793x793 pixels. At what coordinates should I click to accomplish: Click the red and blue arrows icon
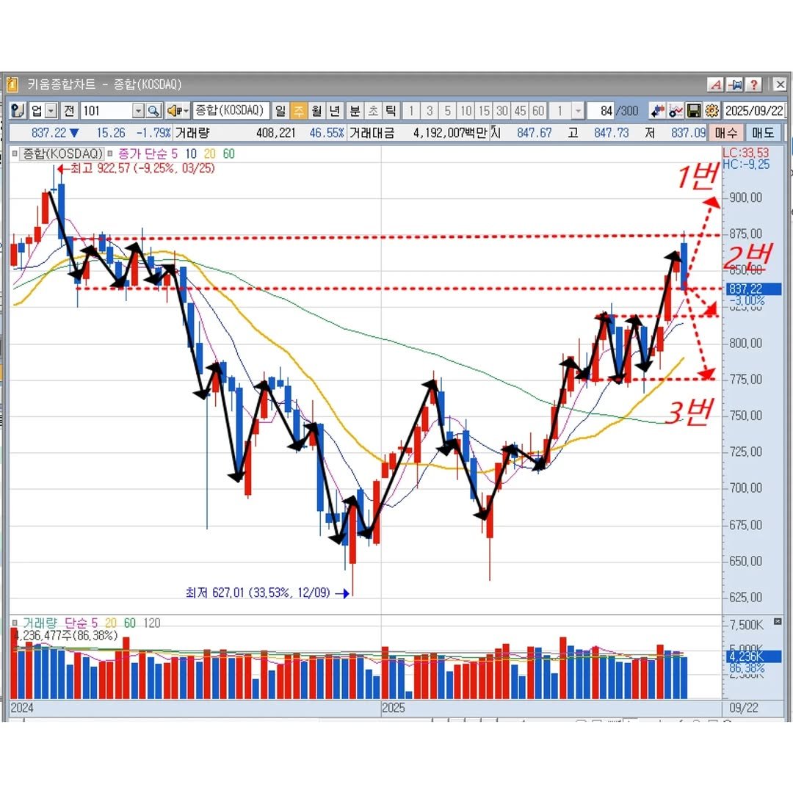click(x=657, y=111)
